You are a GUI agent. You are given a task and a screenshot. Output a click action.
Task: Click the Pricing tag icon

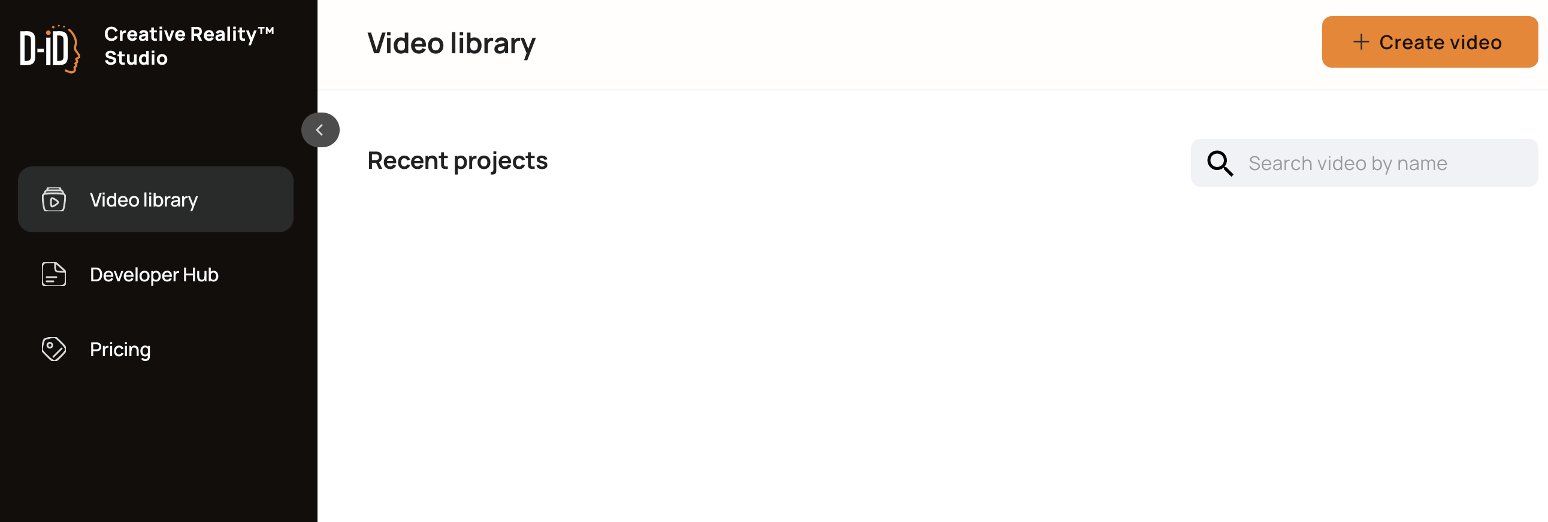(54, 349)
